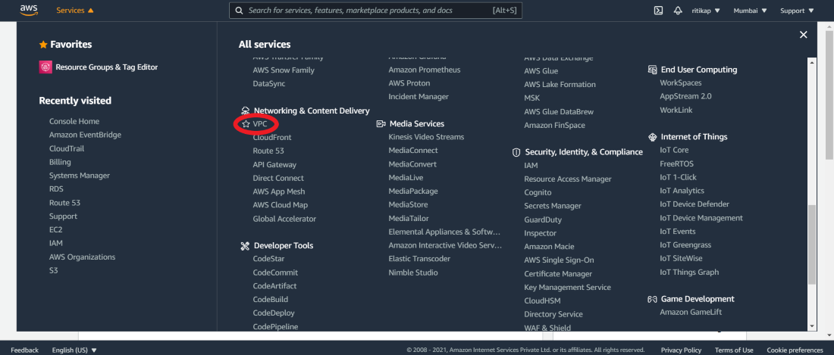Open S3 from recently visited
This screenshot has height=355, width=834.
pos(54,270)
